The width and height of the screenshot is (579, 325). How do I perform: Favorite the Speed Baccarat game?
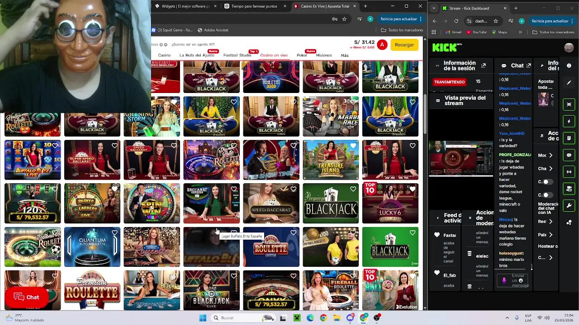tap(293, 189)
